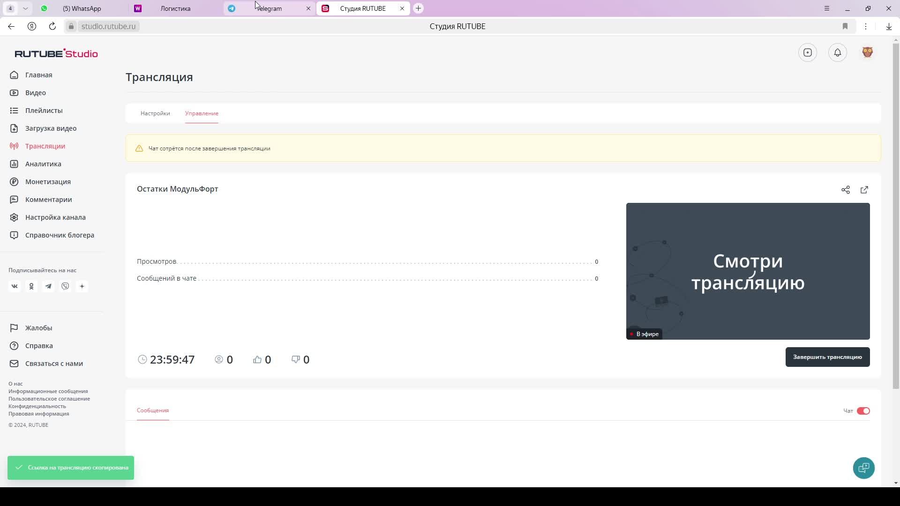Click the Смотри трансляцию preview thumbnail
Image resolution: width=900 pixels, height=506 pixels.
pos(748,271)
